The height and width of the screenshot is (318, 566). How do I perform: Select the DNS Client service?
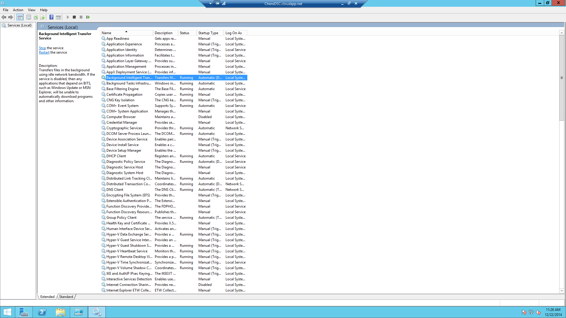(x=174, y=190)
